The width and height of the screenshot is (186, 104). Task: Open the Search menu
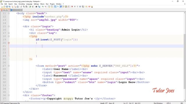click(x=10, y=4)
